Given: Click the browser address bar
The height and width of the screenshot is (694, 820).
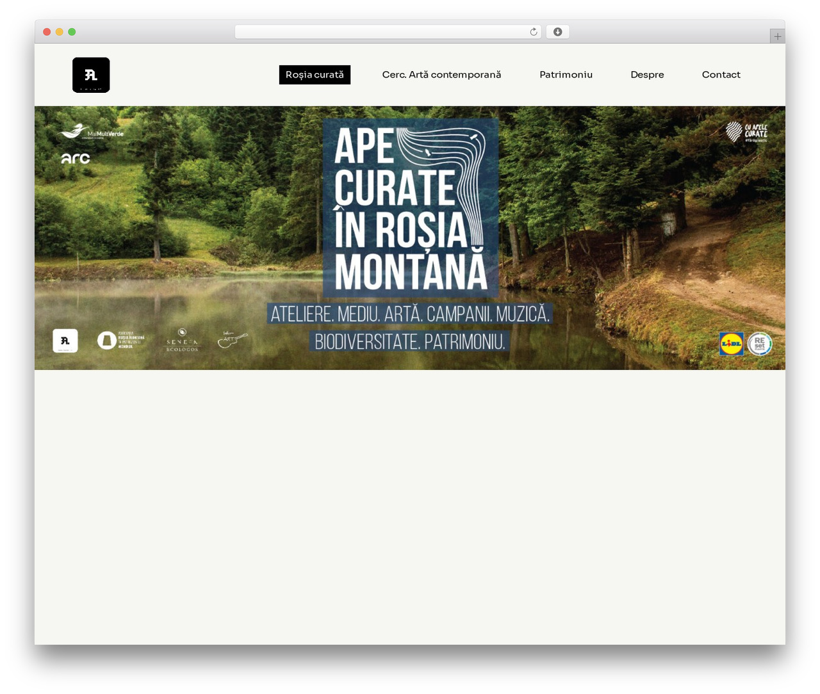Looking at the screenshot, I should [388, 32].
